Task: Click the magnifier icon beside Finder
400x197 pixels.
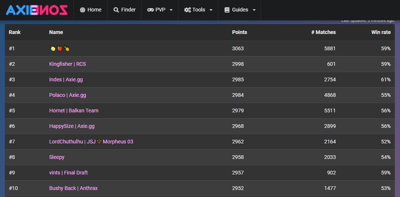Action: pos(116,10)
